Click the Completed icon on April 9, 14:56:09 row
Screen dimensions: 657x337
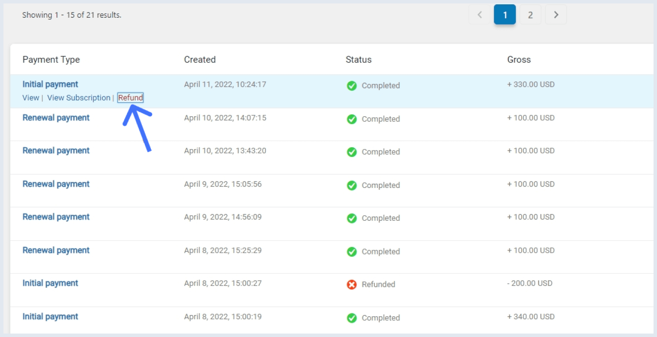[352, 218]
